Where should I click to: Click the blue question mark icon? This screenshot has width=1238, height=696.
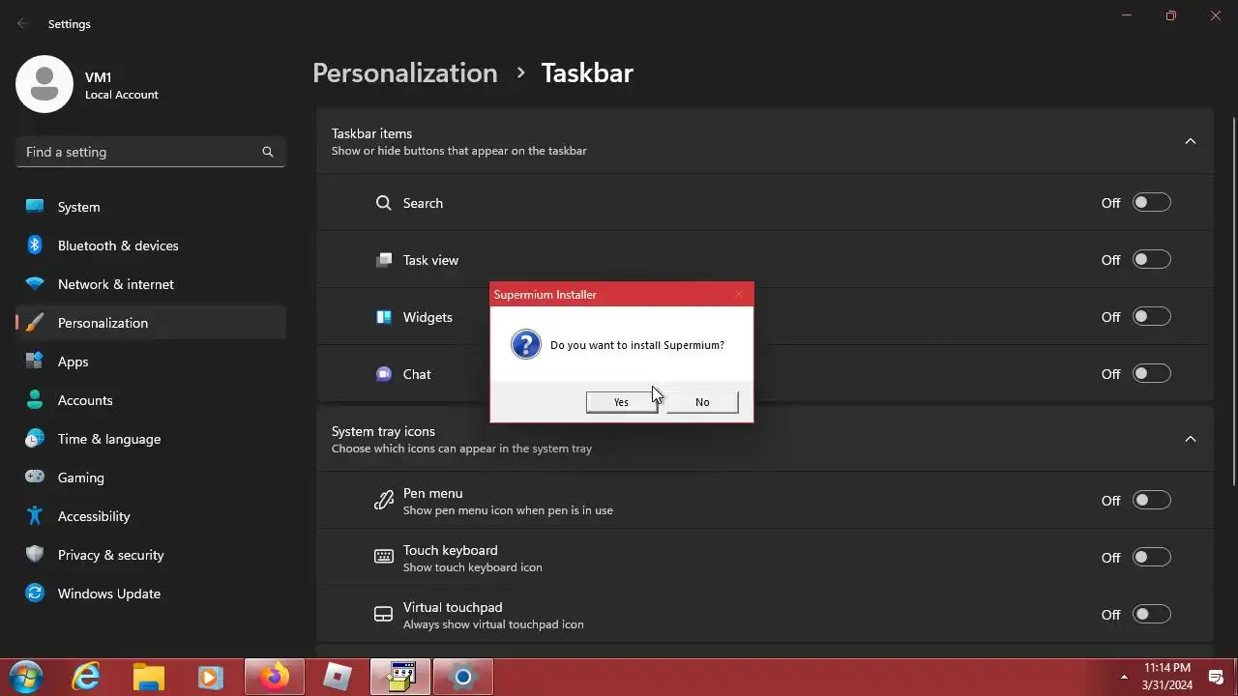click(526, 345)
